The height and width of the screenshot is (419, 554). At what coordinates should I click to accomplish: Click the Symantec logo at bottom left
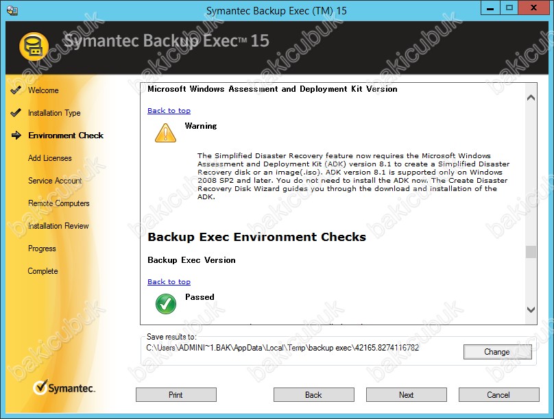[64, 388]
